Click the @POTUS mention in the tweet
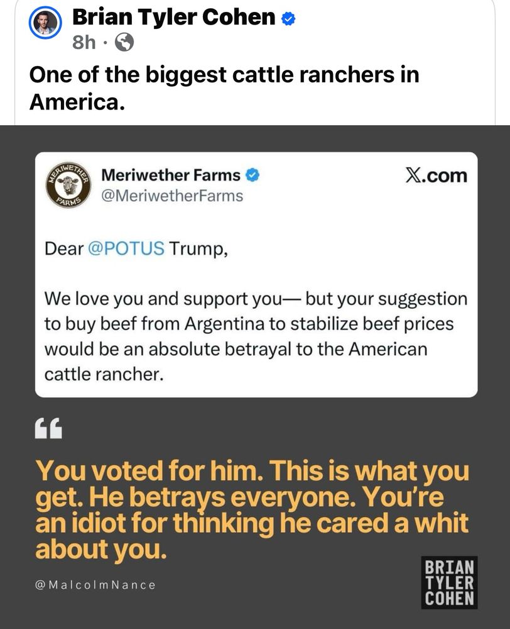The image size is (510, 629). pos(126,248)
